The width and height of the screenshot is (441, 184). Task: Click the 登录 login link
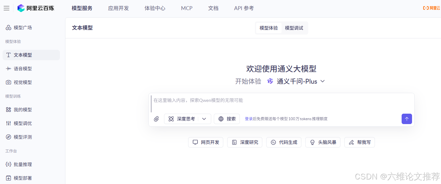[249, 119]
